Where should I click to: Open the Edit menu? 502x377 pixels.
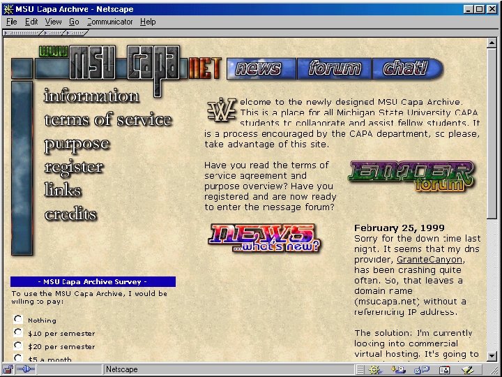click(x=31, y=22)
